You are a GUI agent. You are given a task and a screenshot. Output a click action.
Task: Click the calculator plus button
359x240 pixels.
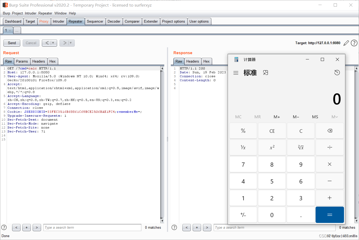330,198
